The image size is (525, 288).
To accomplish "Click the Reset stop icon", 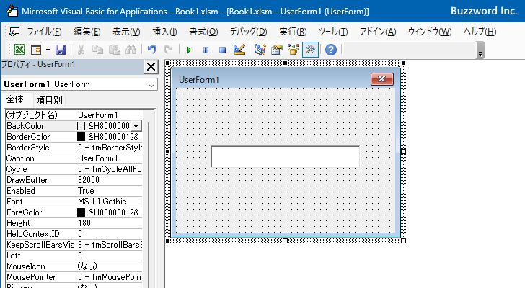I will pyautogui.click(x=222, y=50).
